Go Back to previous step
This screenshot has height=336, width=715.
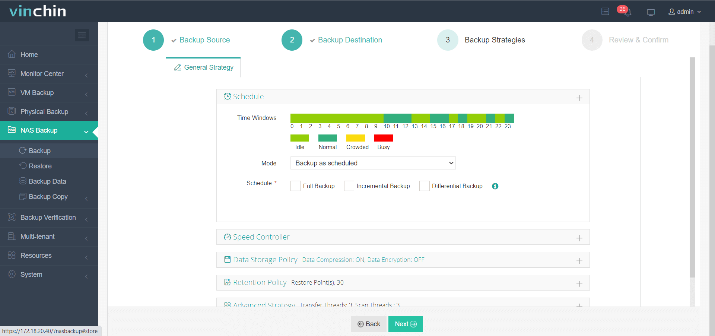369,324
